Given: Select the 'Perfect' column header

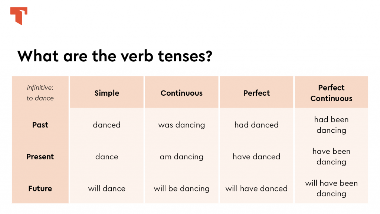Looking at the screenshot, I should point(256,93).
